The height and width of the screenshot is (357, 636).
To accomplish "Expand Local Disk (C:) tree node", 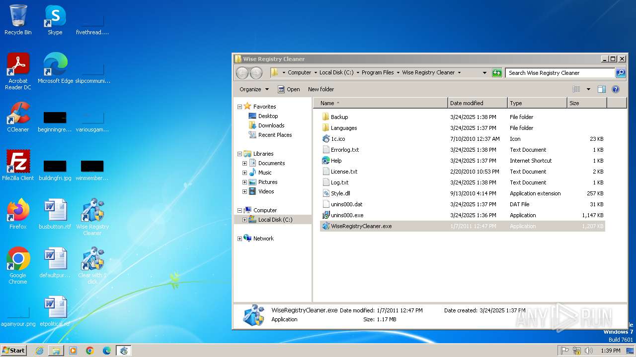I will [244, 220].
